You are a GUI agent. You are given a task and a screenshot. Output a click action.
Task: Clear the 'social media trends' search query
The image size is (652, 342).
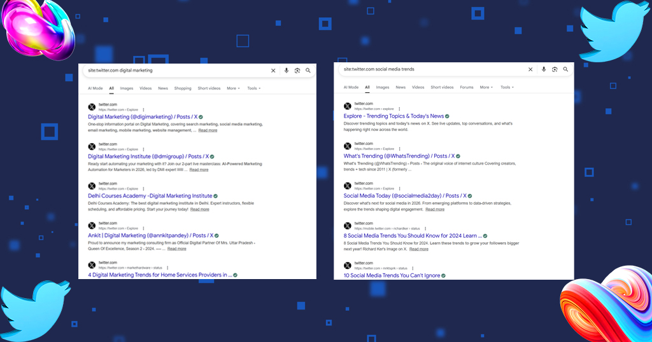[530, 69]
